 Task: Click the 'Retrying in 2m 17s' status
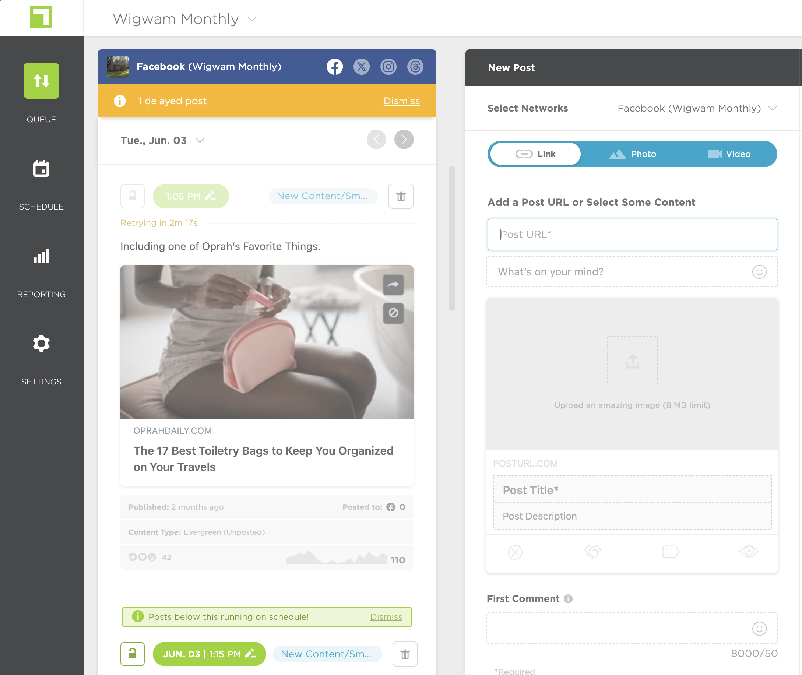coord(159,223)
